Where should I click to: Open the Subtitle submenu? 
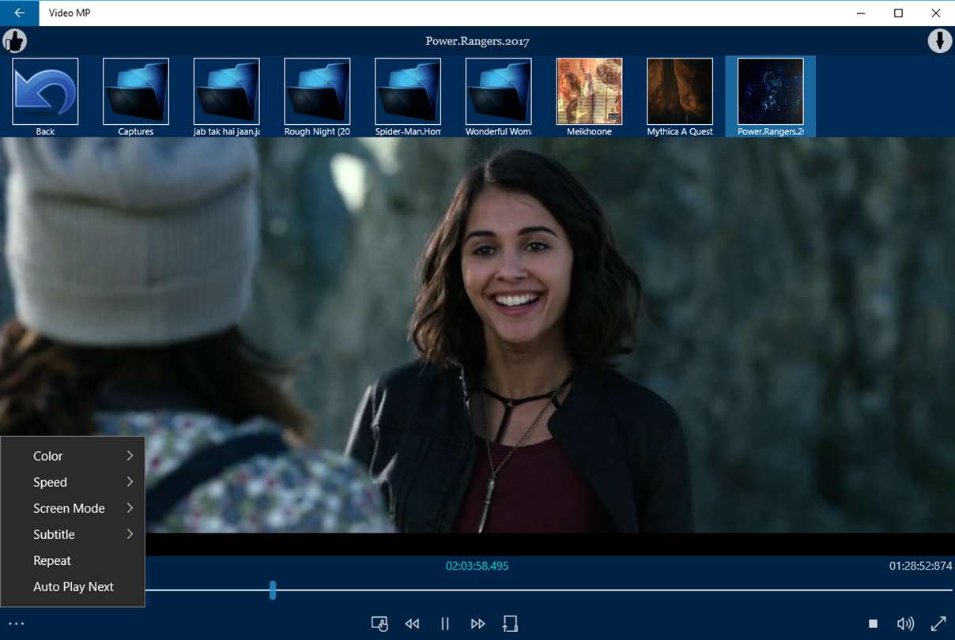coord(73,534)
